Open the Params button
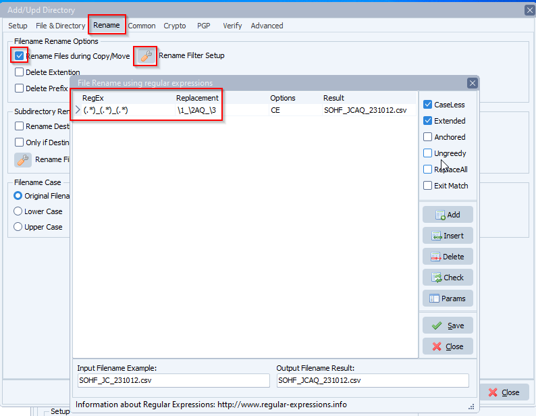 (x=448, y=298)
